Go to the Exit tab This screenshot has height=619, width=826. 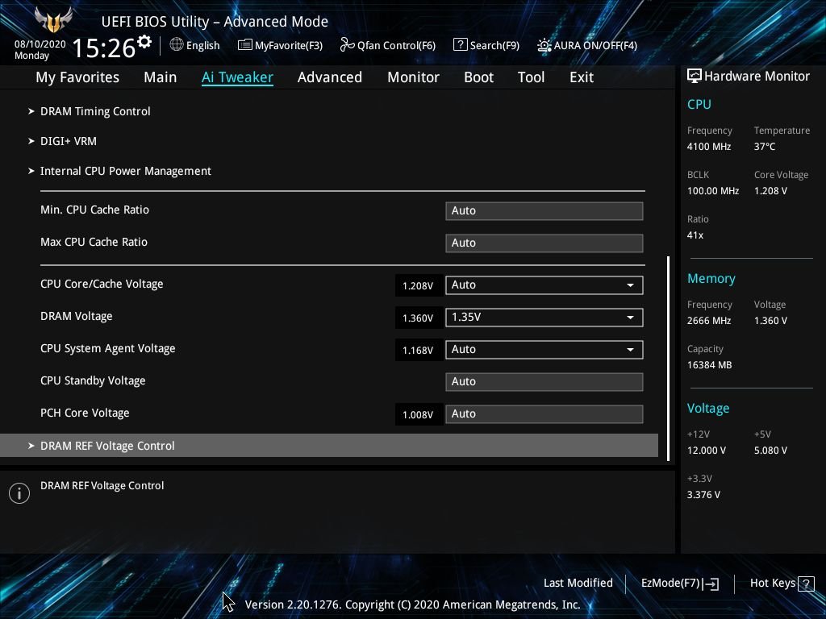582,77
